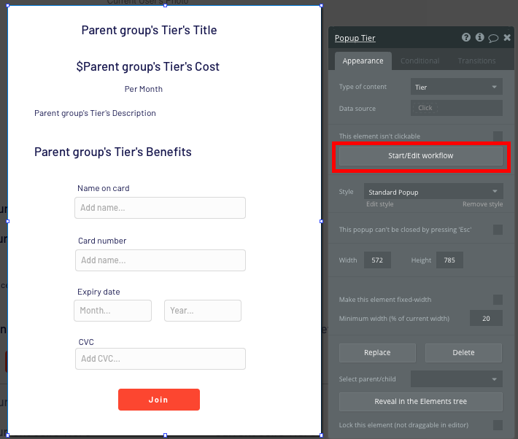Click the Add CVC input field
This screenshot has width=518, height=439.
161,359
